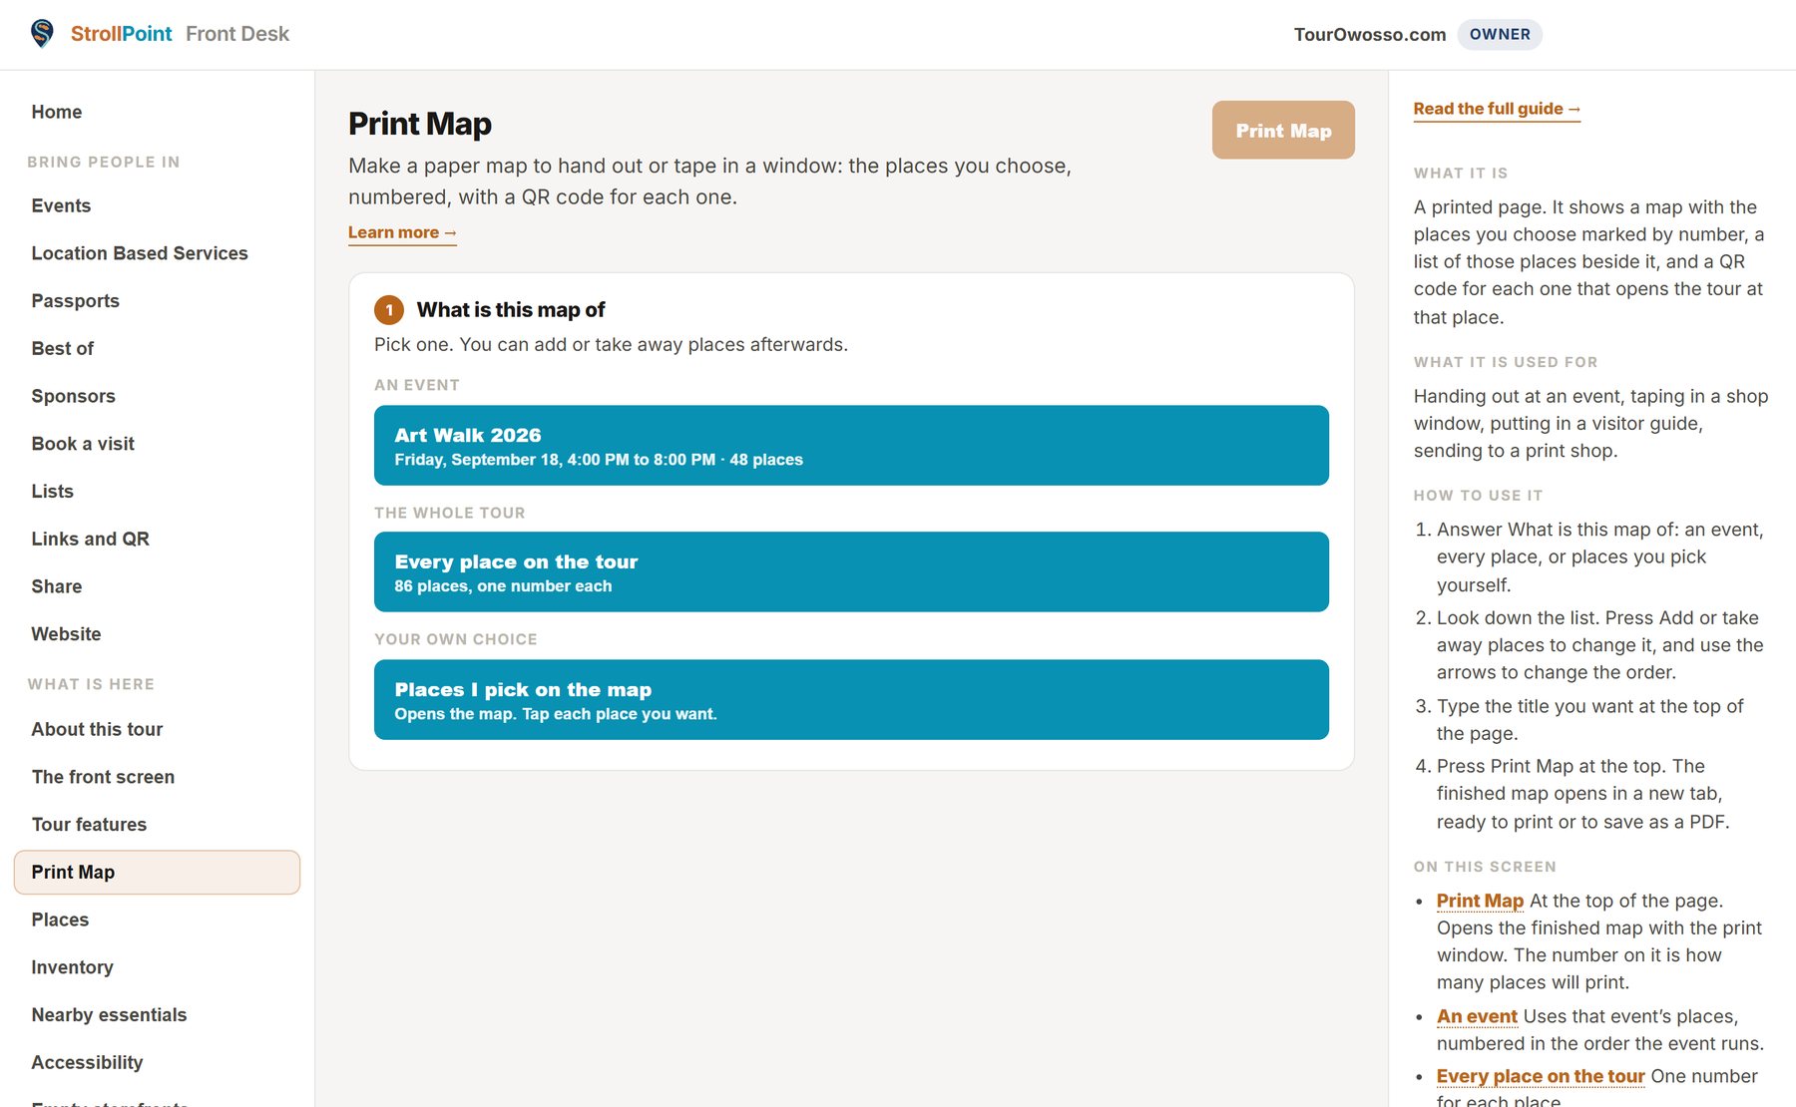The image size is (1796, 1107).
Task: Click Print Map link in guide panel
Action: [1480, 901]
